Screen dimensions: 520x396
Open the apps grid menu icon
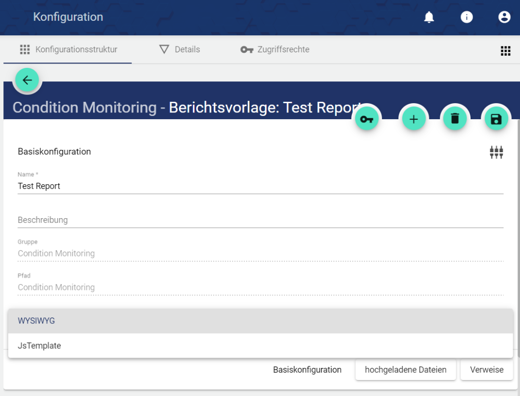pos(505,51)
